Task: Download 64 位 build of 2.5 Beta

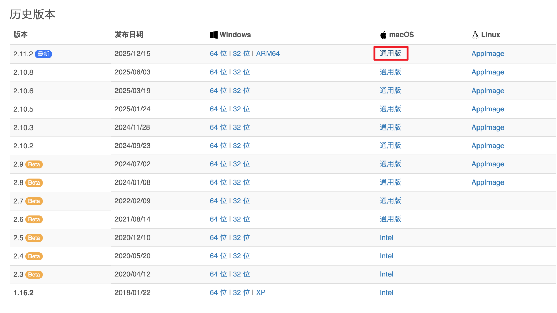Action: point(219,238)
